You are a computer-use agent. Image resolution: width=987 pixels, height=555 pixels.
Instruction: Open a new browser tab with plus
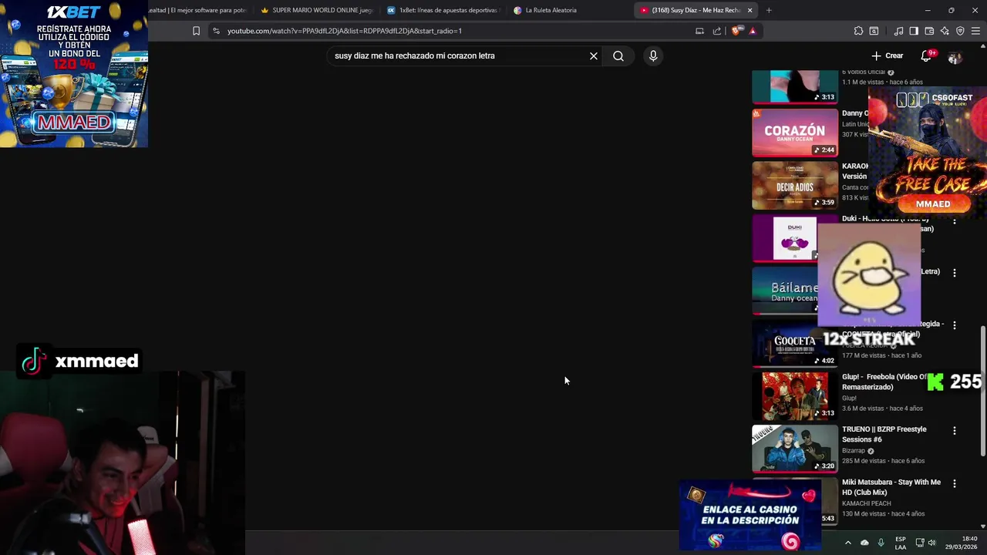point(769,10)
